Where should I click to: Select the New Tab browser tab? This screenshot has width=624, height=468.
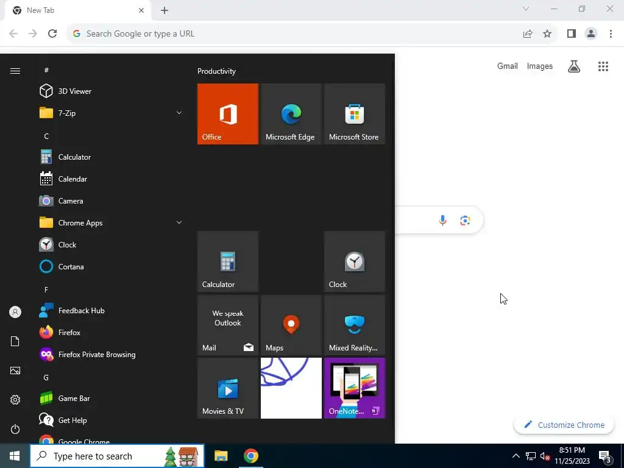[78, 10]
